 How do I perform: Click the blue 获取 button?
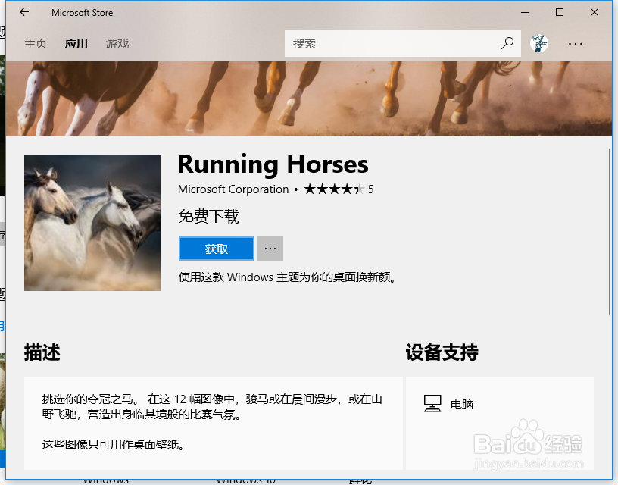coord(217,249)
